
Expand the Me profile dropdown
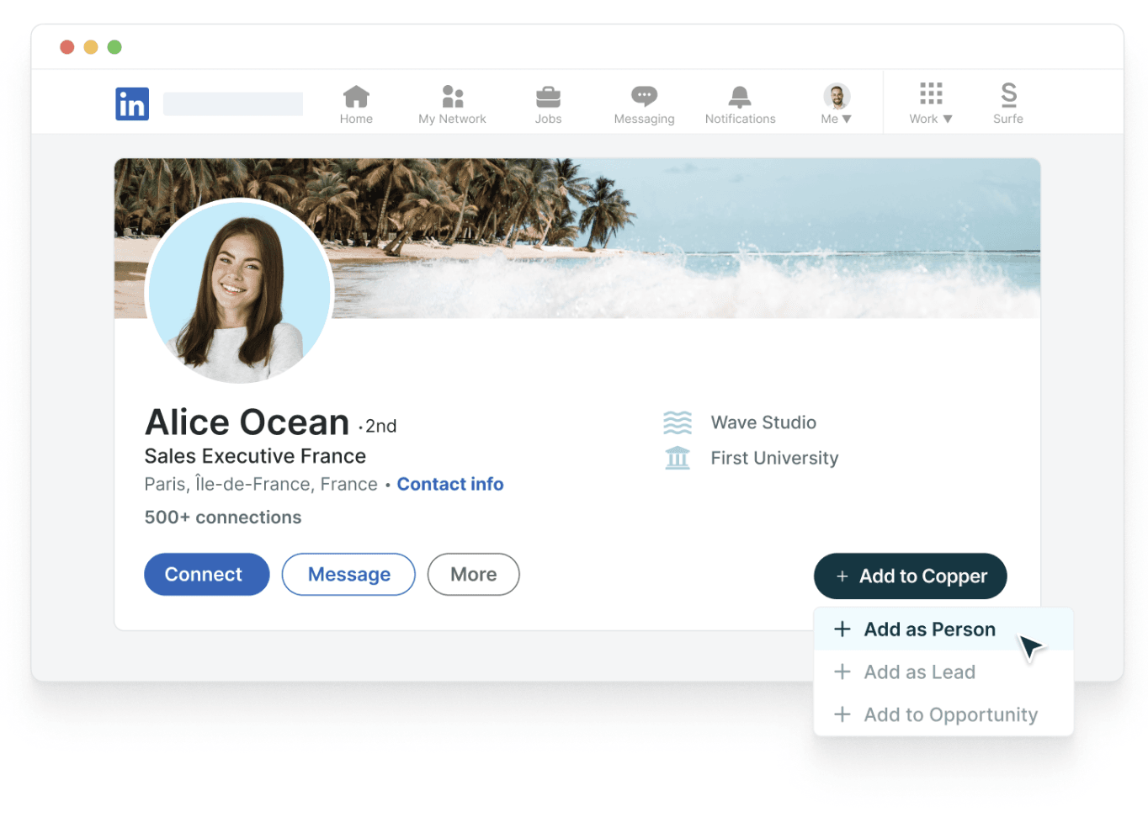tap(836, 104)
